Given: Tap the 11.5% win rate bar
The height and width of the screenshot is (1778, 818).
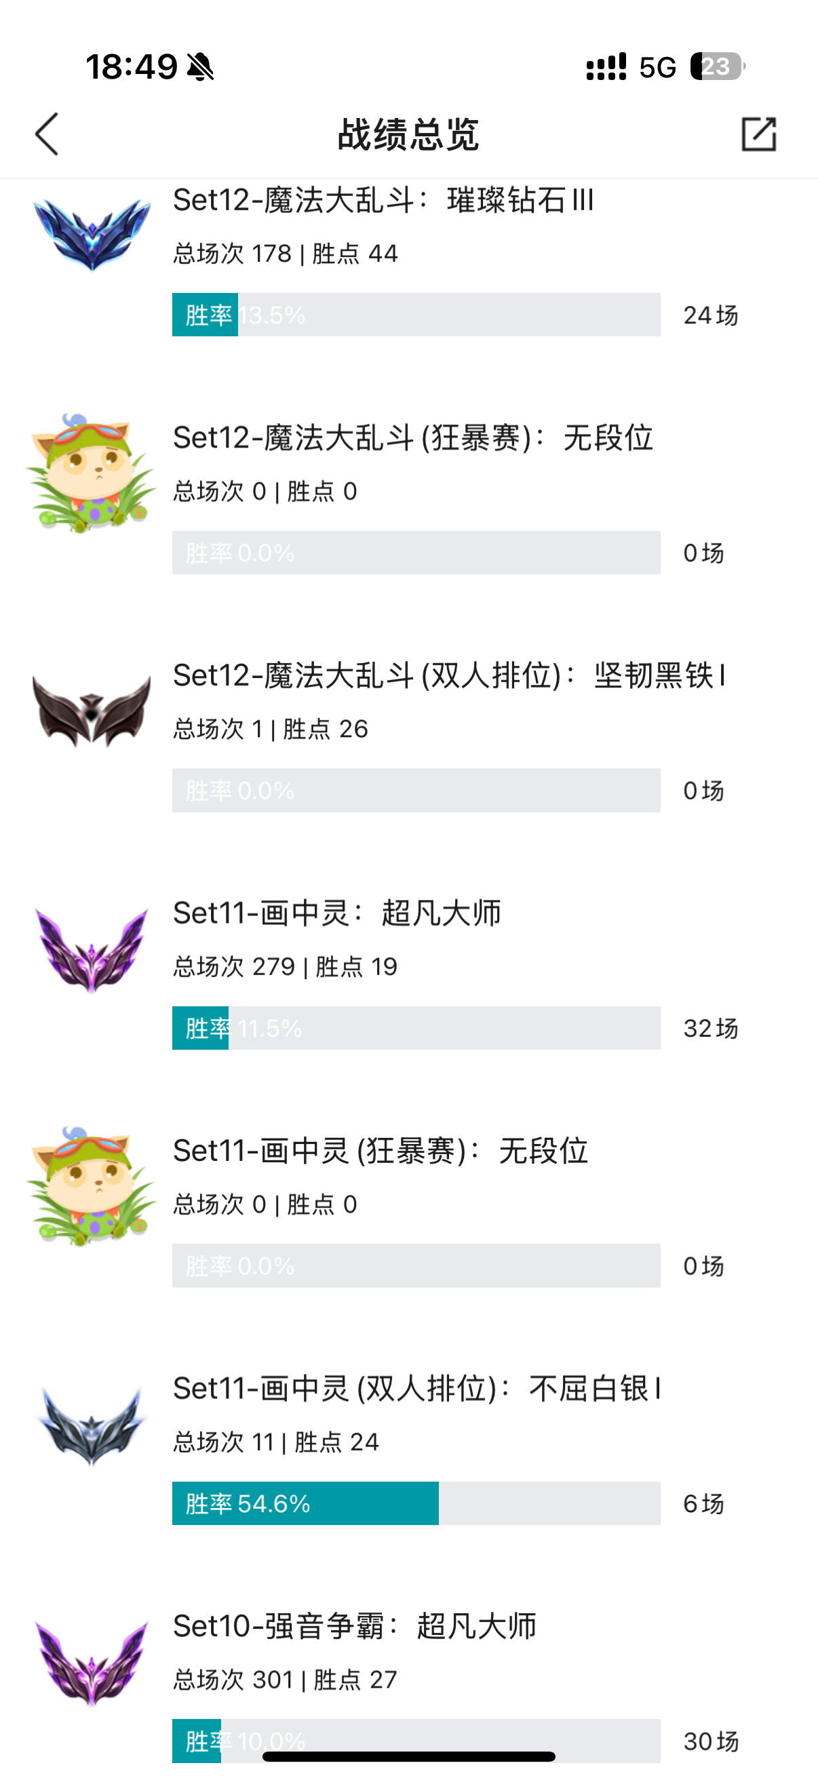Looking at the screenshot, I should [416, 1028].
